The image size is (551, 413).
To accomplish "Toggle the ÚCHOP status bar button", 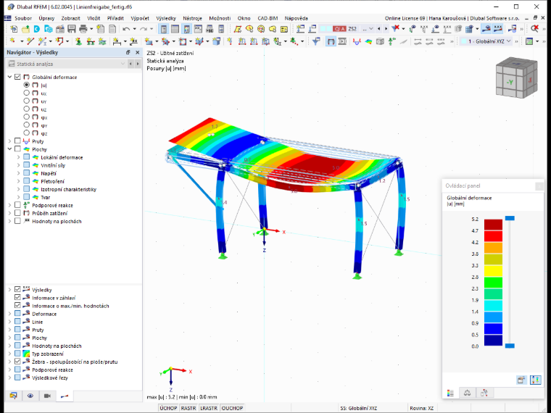I will [168, 408].
